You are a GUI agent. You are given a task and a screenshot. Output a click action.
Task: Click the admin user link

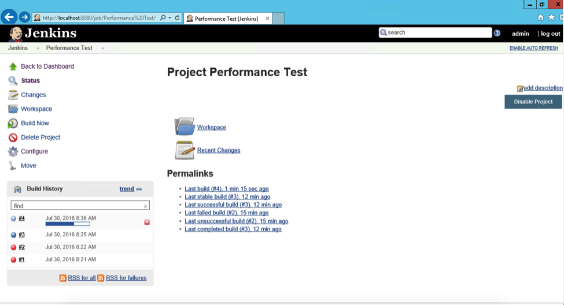(521, 34)
